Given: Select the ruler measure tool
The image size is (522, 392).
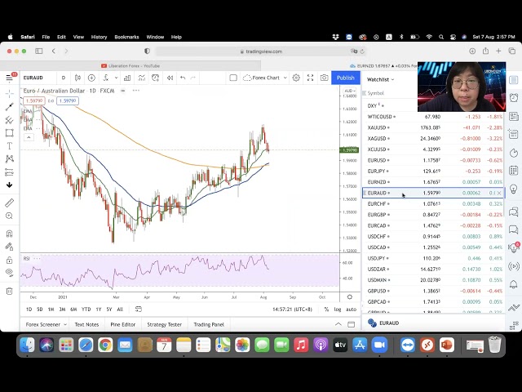Looking at the screenshot, I should pyautogui.click(x=9, y=203).
